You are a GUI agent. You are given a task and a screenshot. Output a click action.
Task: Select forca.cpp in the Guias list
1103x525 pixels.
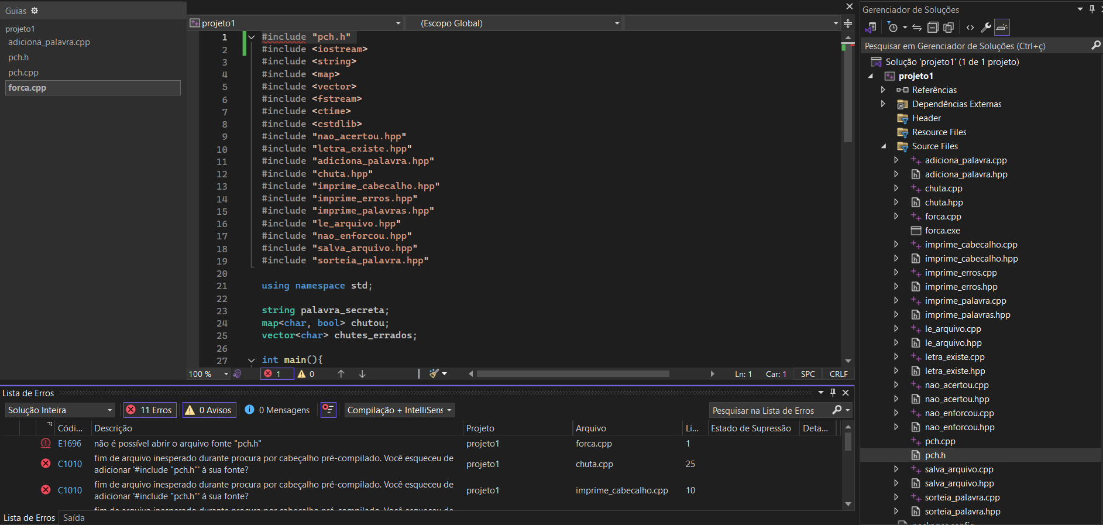click(x=93, y=88)
